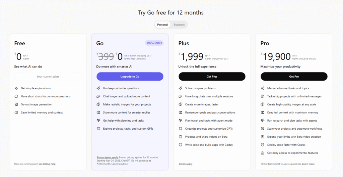Screen dimensions: 343x177
Task: Click Codex icon beside 'Write code and build apps'
Action: (180, 145)
